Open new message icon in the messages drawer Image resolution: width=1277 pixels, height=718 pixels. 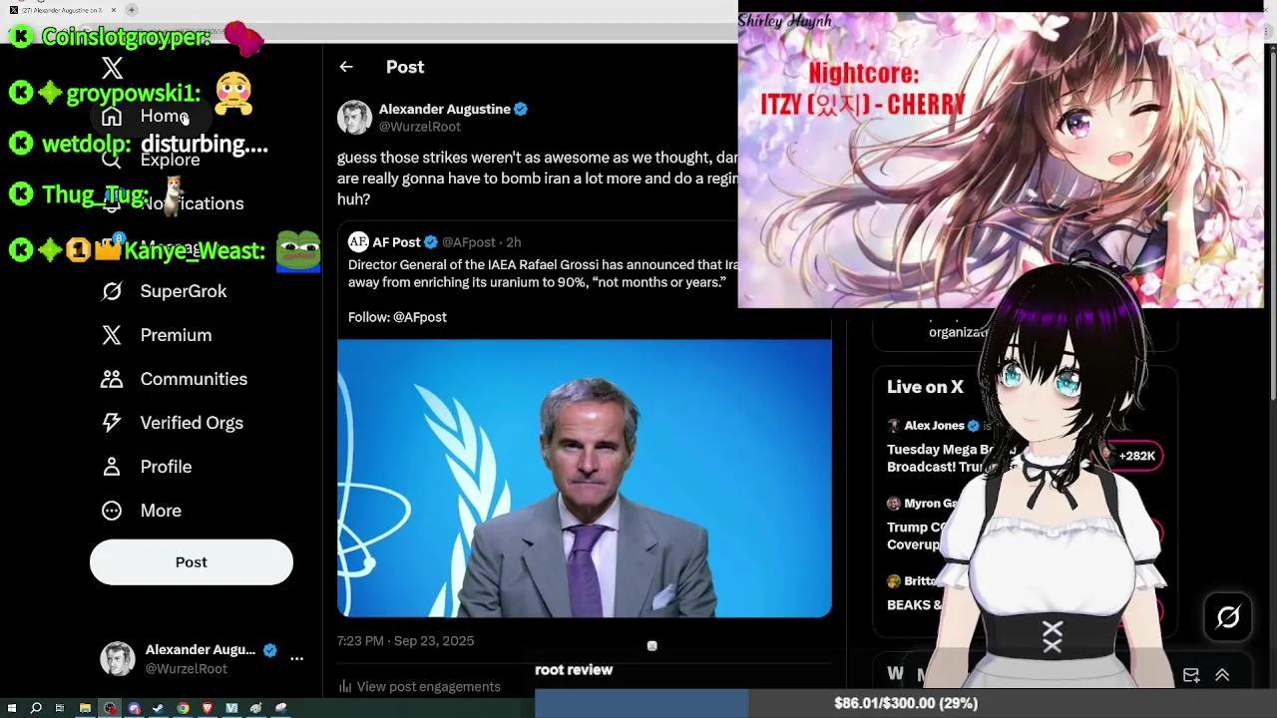1191,675
